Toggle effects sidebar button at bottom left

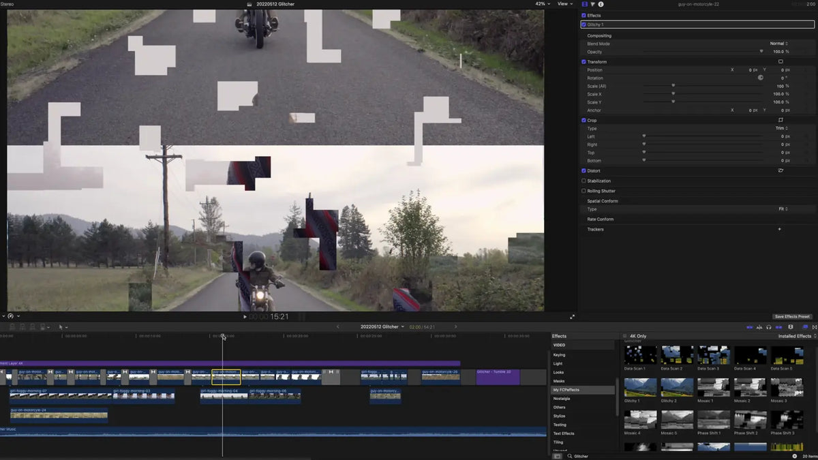pos(557,456)
